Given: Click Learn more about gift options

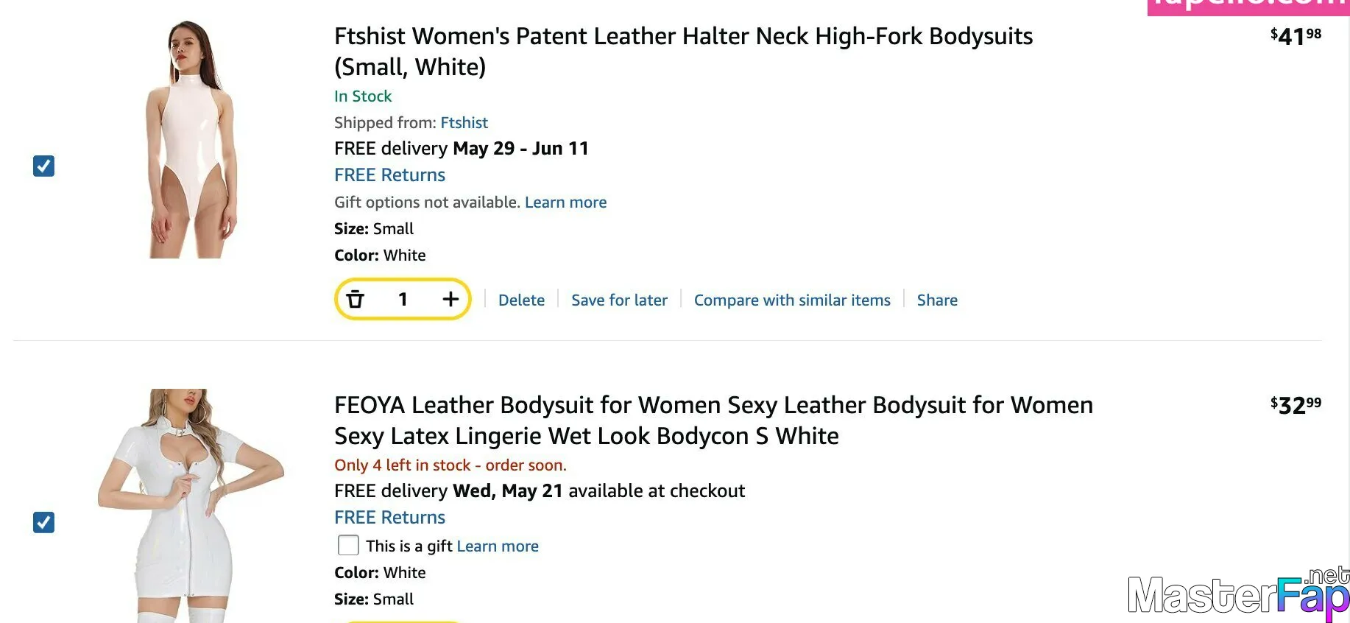Looking at the screenshot, I should coord(565,202).
